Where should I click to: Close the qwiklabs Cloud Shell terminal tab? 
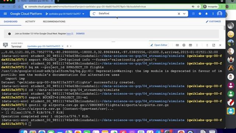pyautogui.click(x=62, y=46)
